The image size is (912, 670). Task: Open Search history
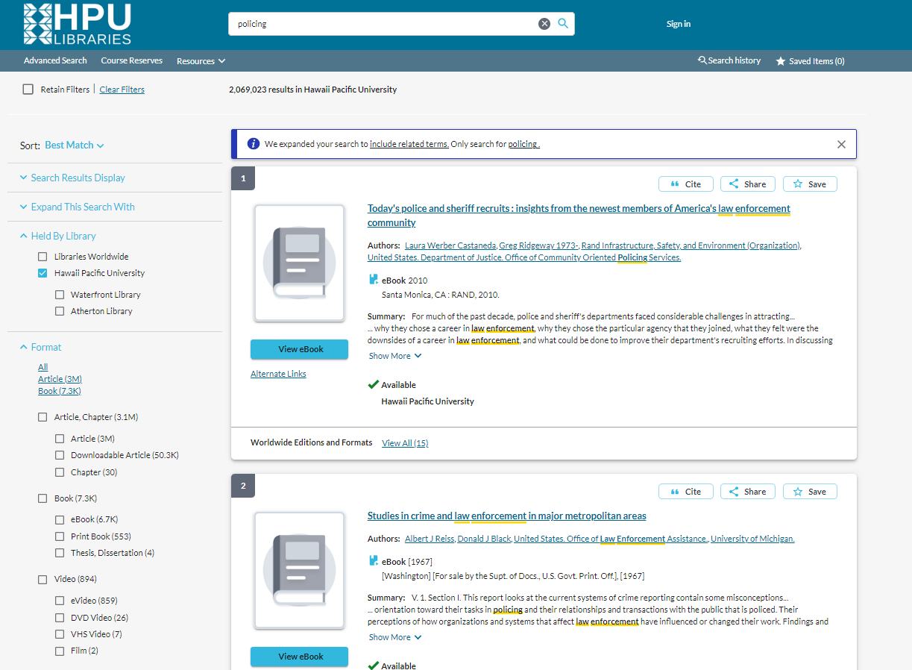click(x=729, y=60)
